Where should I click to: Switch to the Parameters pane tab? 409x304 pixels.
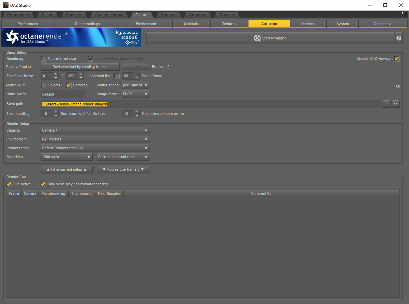tap(18, 15)
